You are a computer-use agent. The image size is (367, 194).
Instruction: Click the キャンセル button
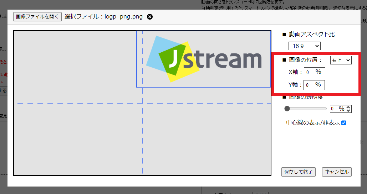pyautogui.click(x=337, y=172)
